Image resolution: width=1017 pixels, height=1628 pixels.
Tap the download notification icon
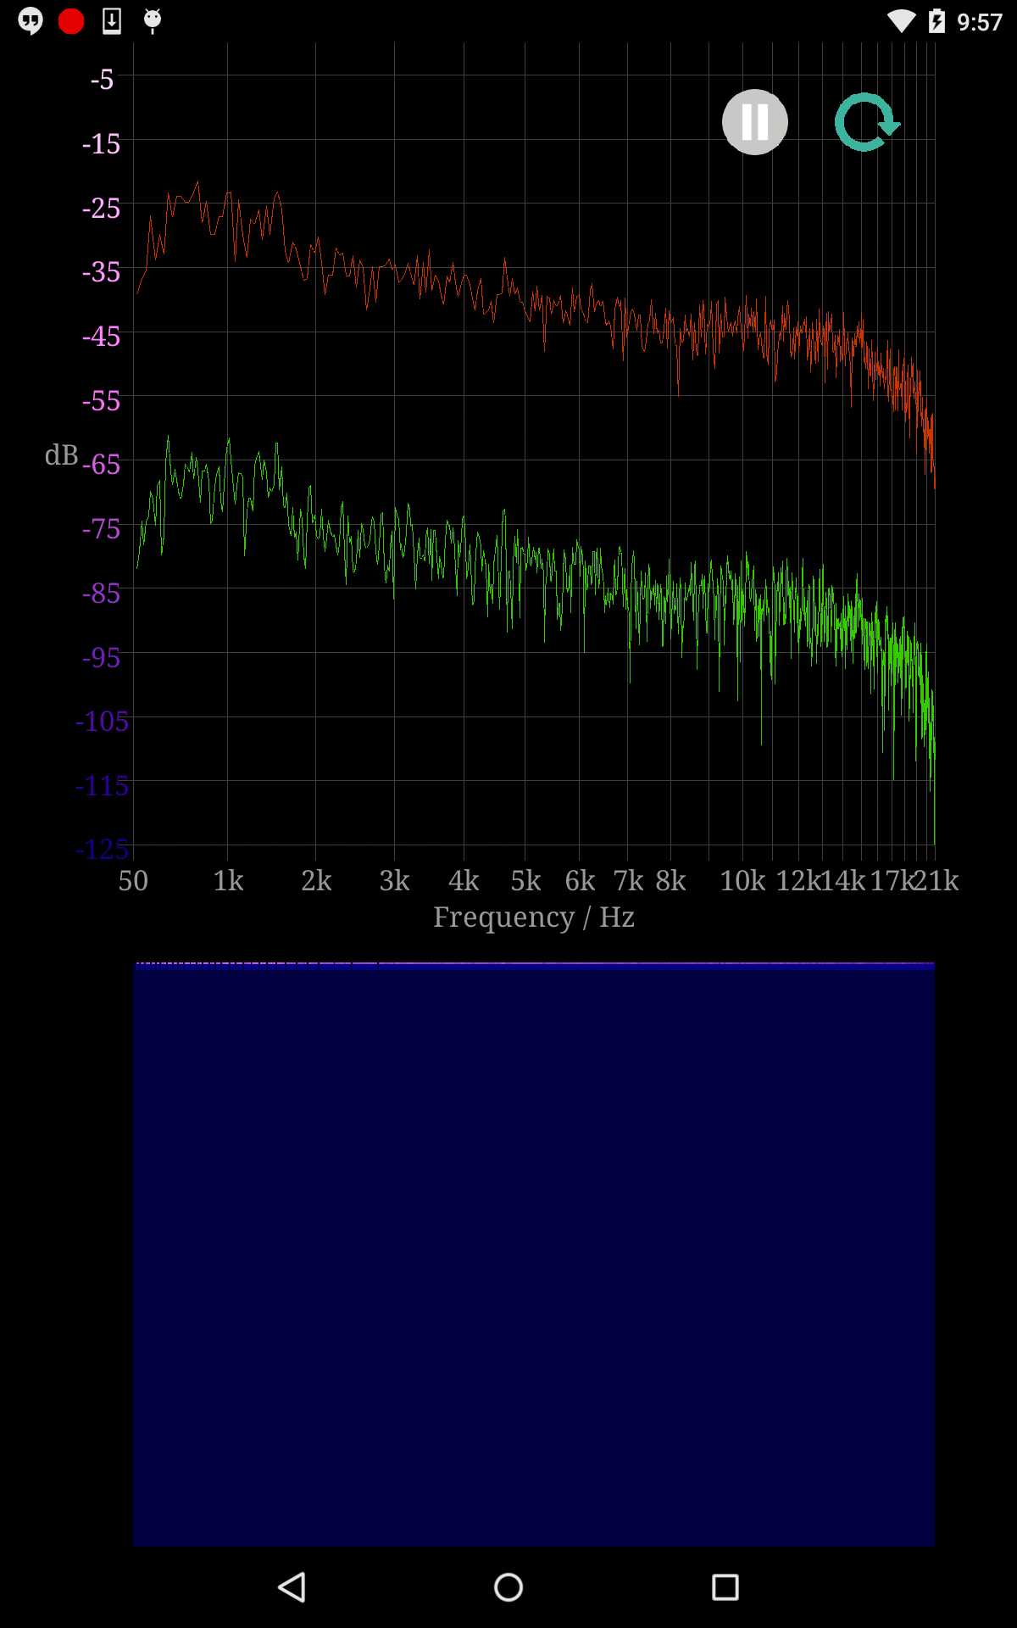[112, 20]
